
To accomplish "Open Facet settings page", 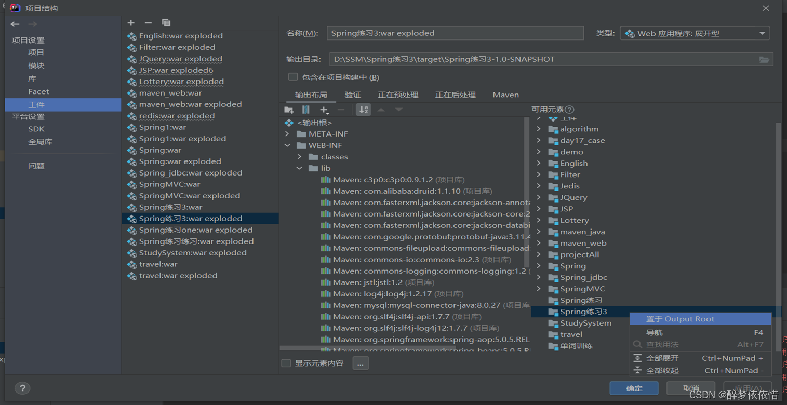I will [38, 91].
